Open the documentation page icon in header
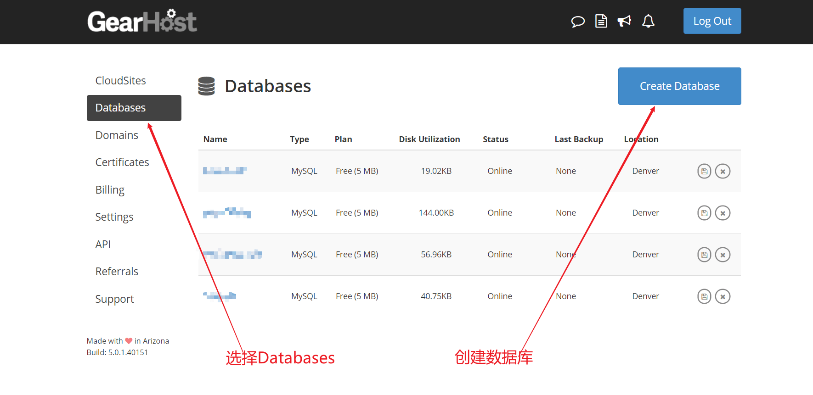 click(x=601, y=21)
